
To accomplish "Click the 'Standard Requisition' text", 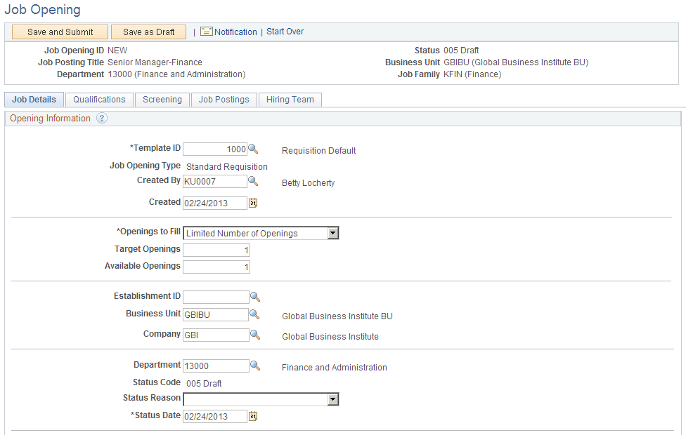I will [x=226, y=167].
